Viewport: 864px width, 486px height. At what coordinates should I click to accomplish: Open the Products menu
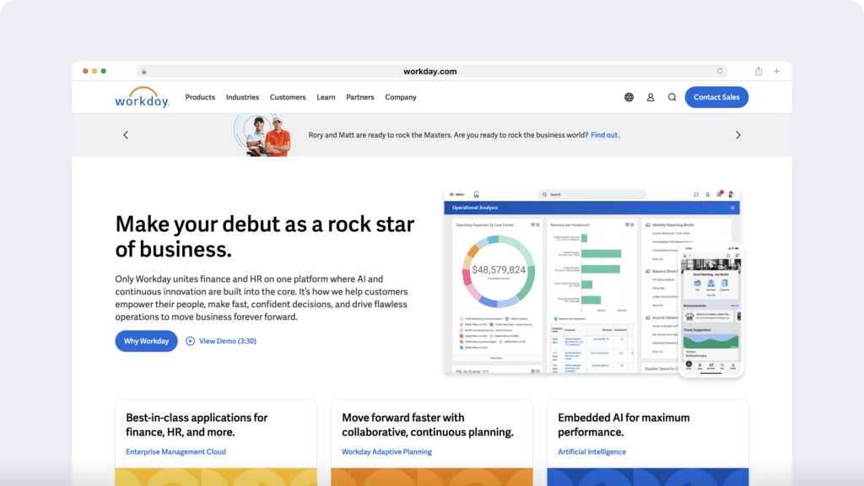coord(200,97)
